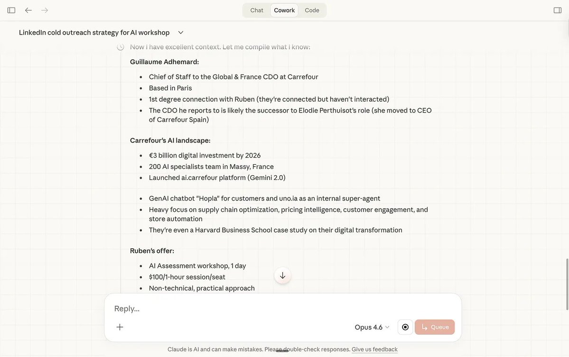The height and width of the screenshot is (357, 569).
Task: Click the plus attachment icon
Action: point(120,327)
